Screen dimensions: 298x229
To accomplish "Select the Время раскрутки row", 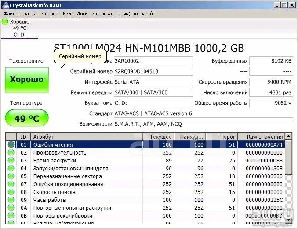I will [x=145, y=161].
